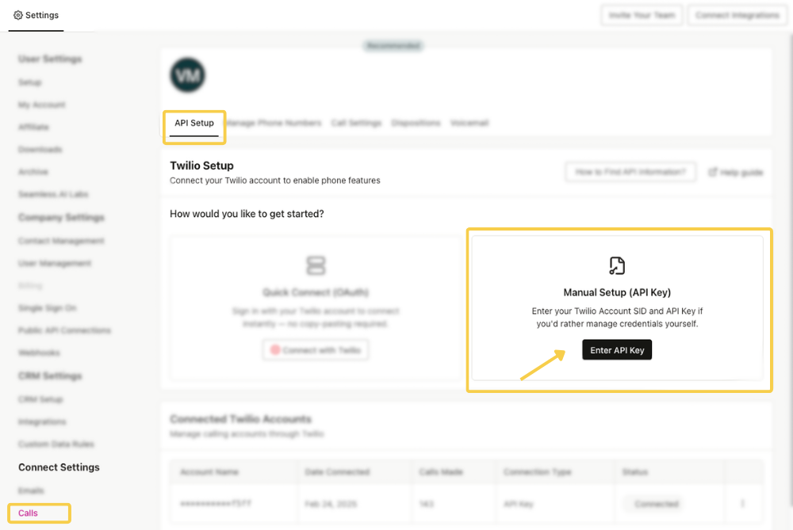Open Affiliate in the sidebar
The height and width of the screenshot is (530, 793).
33,127
